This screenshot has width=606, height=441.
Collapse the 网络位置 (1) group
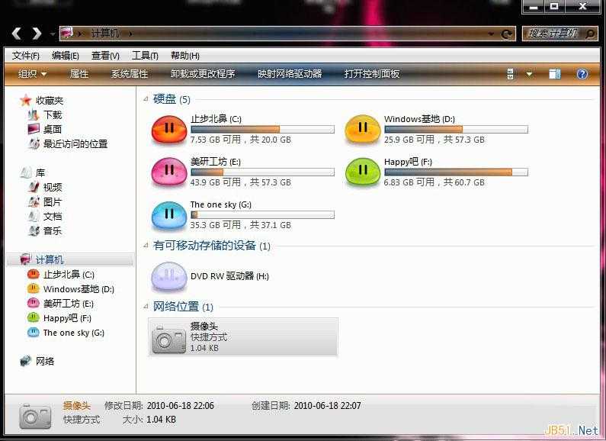pyautogui.click(x=146, y=307)
